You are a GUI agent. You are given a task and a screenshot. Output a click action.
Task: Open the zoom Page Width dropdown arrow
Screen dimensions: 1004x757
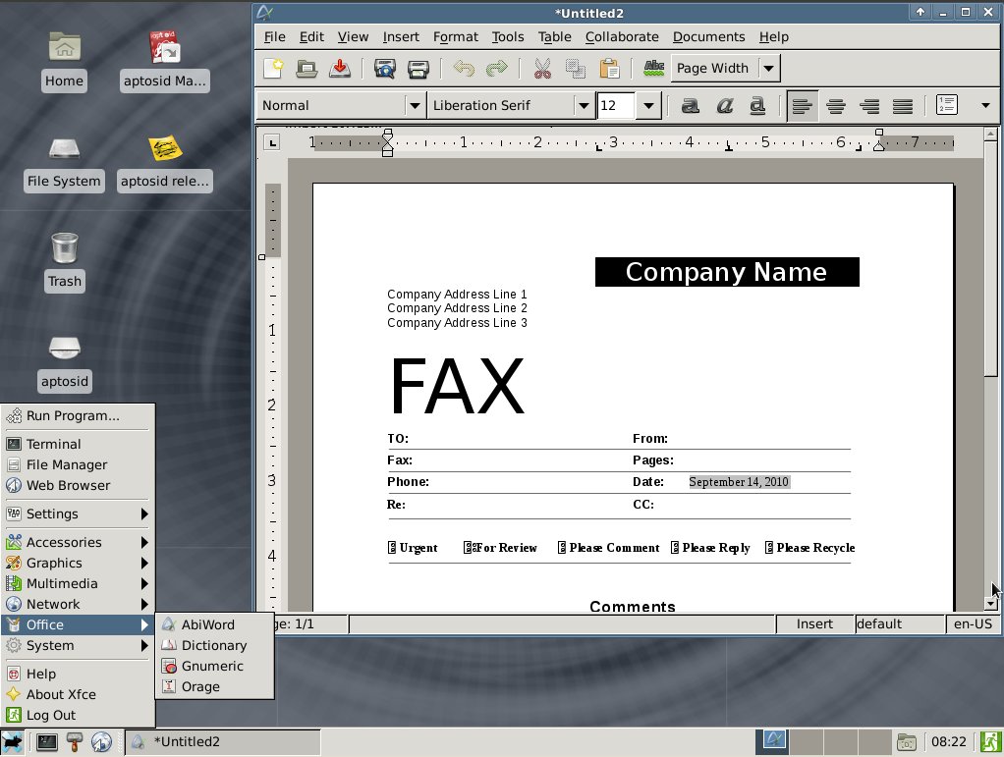pos(768,68)
